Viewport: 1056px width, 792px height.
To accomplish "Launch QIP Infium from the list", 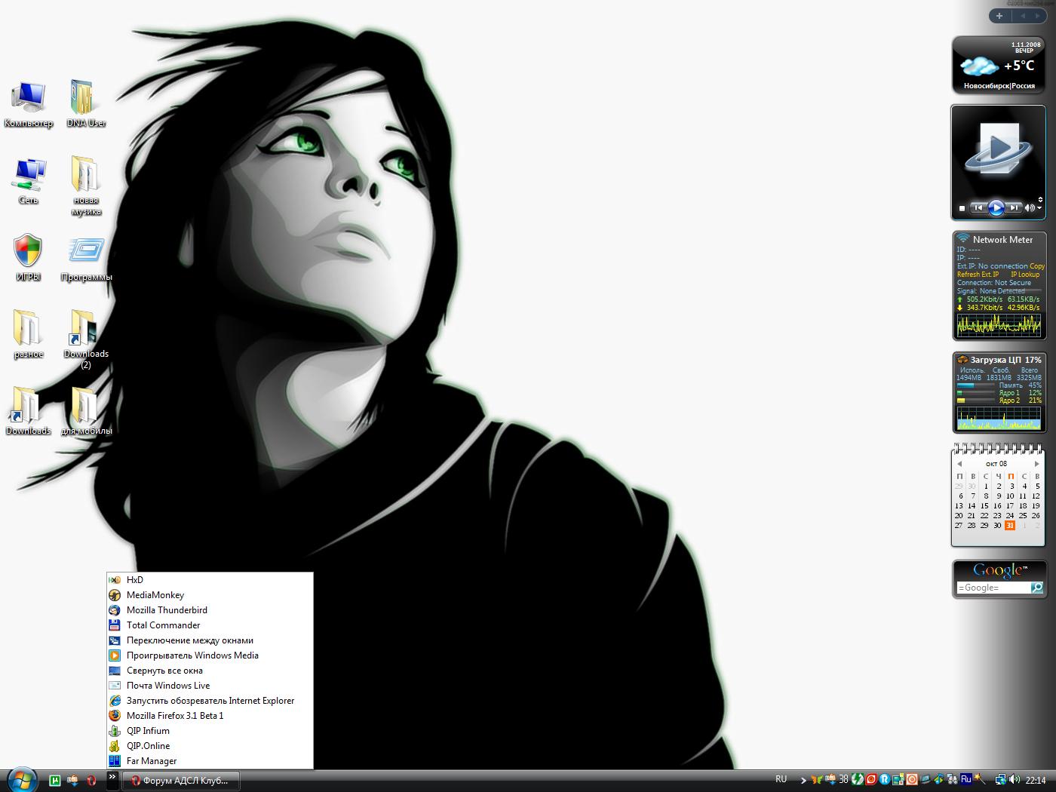I will point(210,731).
